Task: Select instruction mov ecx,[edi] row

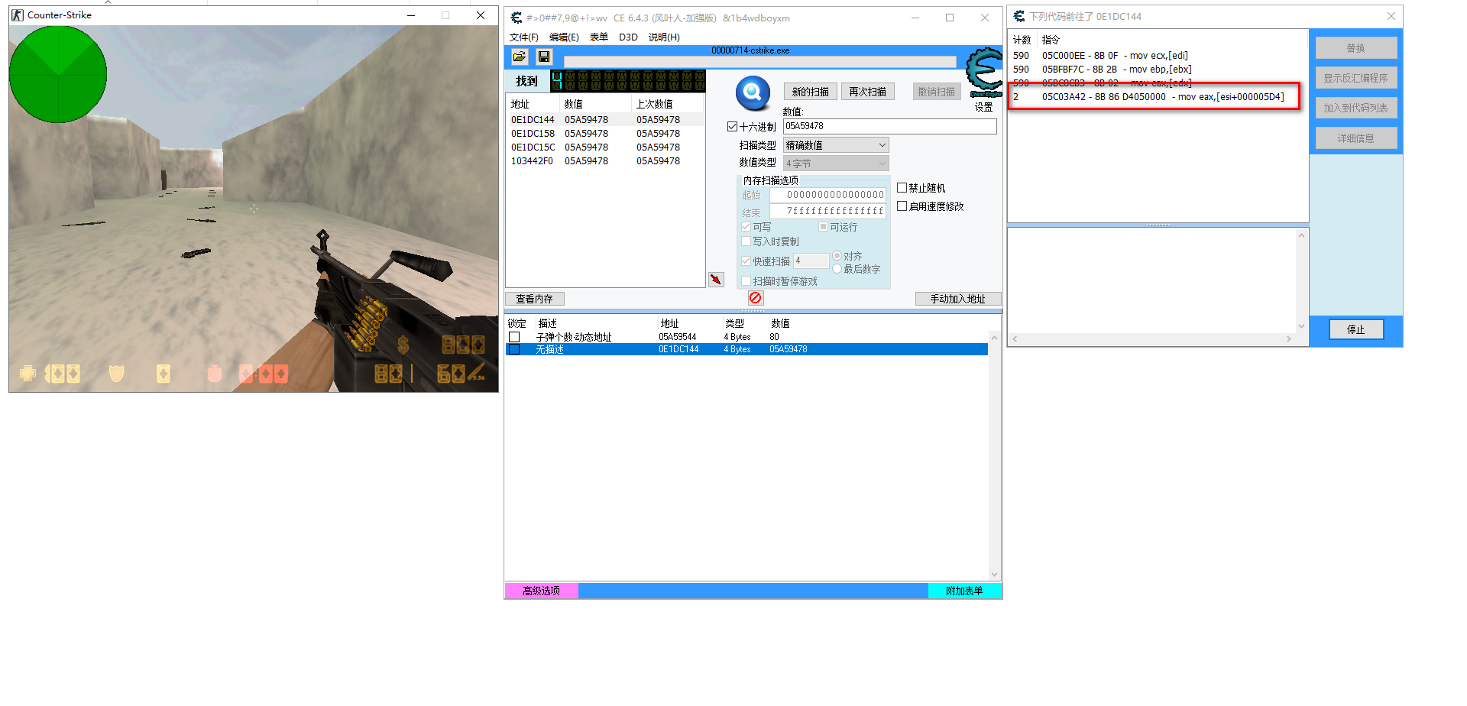Action: (1158, 56)
